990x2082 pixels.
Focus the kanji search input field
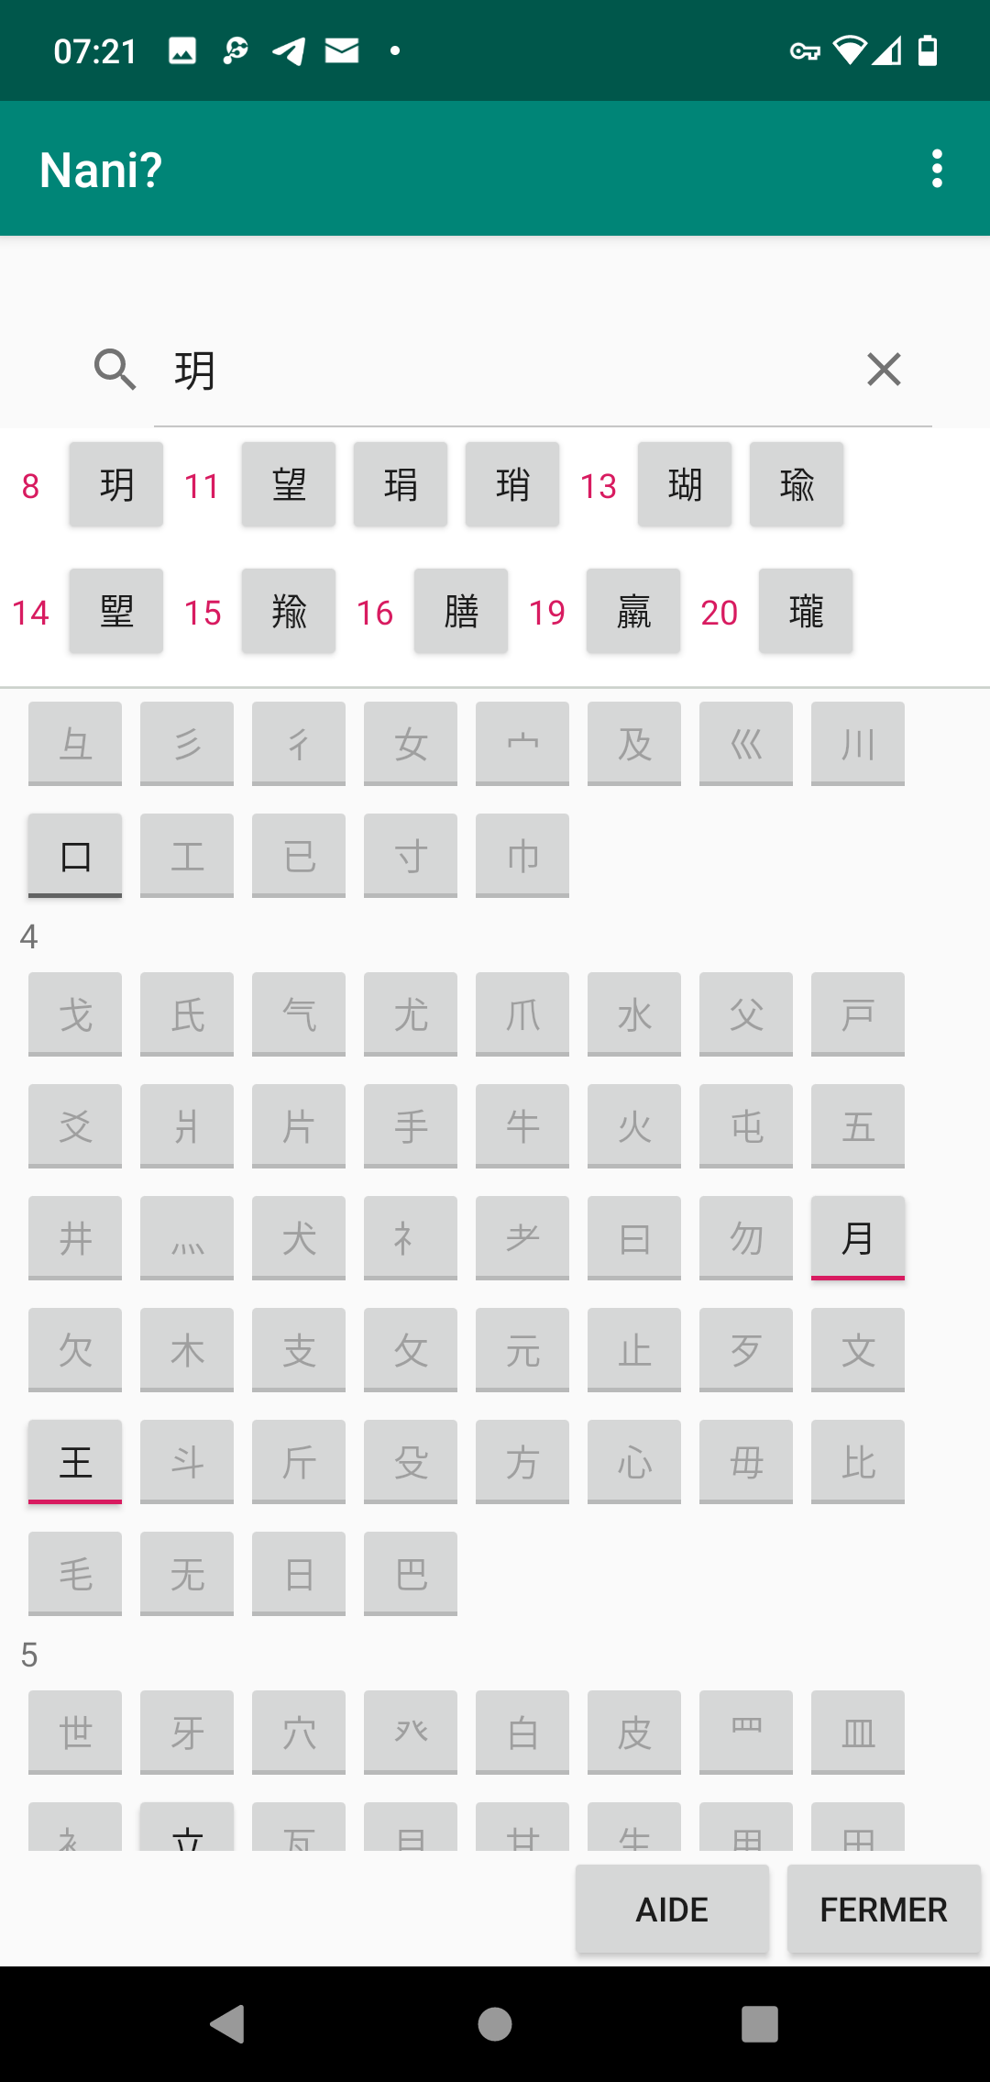513,371
